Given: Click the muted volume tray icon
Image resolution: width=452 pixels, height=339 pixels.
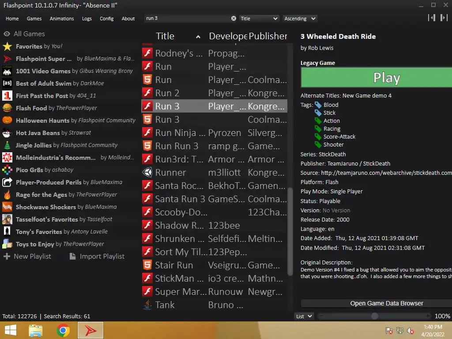Looking at the screenshot, I should [x=411, y=331].
